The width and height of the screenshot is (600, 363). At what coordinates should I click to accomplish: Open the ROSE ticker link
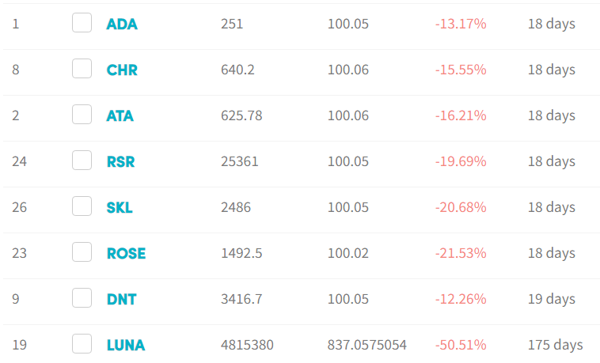tap(126, 254)
